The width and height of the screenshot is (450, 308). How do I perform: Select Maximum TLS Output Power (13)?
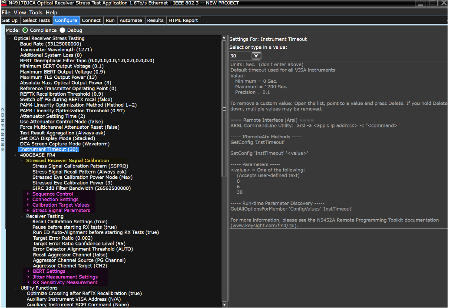(58, 77)
